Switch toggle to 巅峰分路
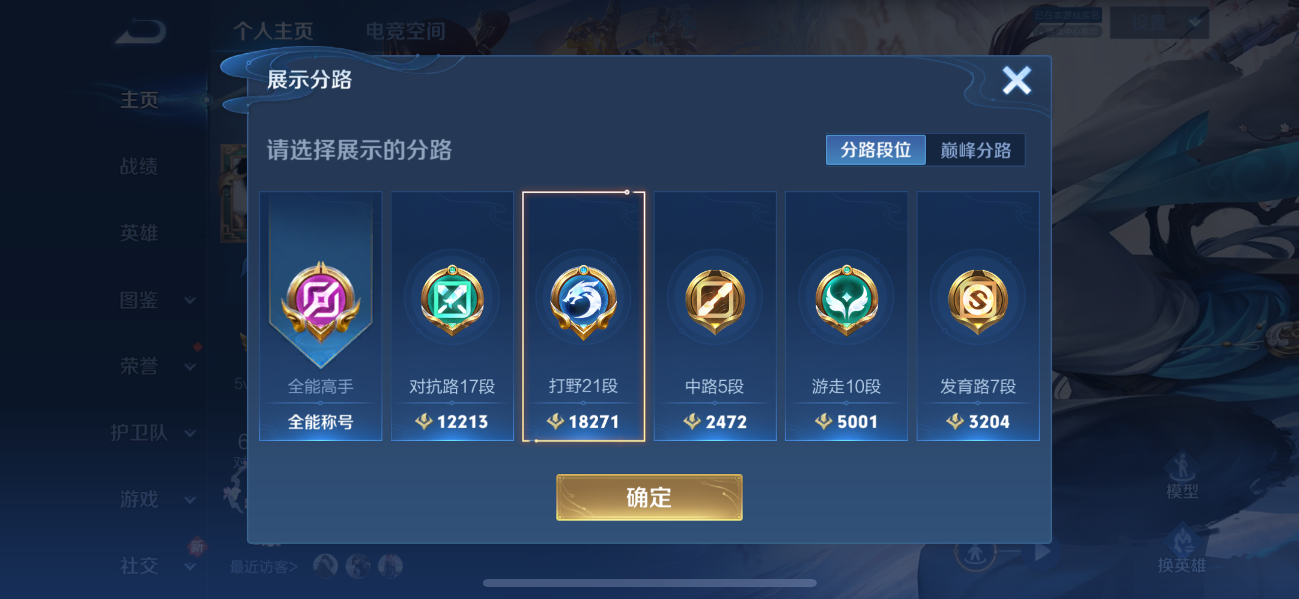Image resolution: width=1299 pixels, height=599 pixels. coord(975,150)
